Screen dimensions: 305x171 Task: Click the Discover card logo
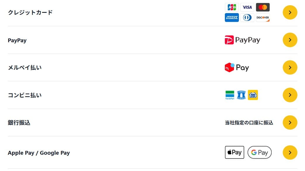click(263, 17)
